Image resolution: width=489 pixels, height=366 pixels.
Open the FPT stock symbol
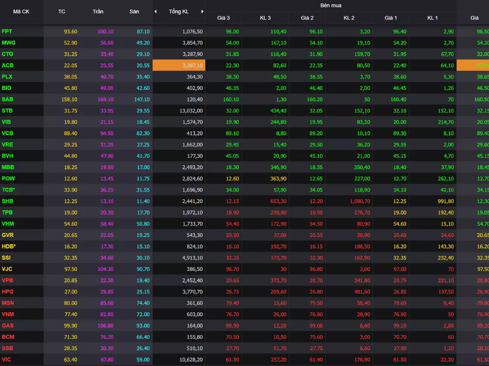point(7,31)
